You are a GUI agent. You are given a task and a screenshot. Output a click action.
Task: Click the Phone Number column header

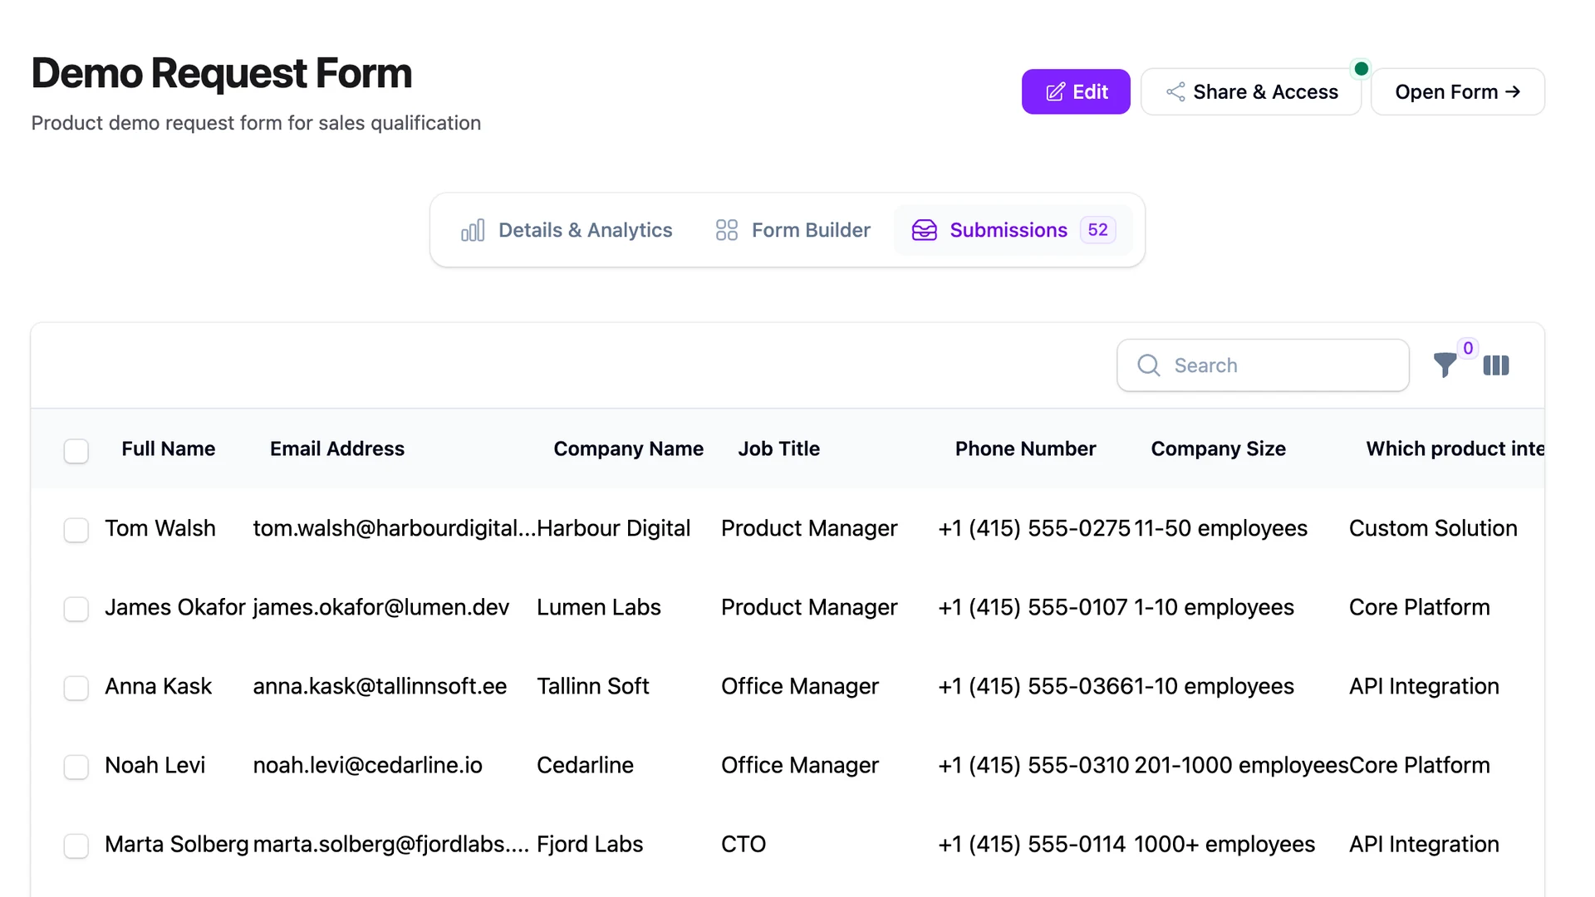[1026, 448]
